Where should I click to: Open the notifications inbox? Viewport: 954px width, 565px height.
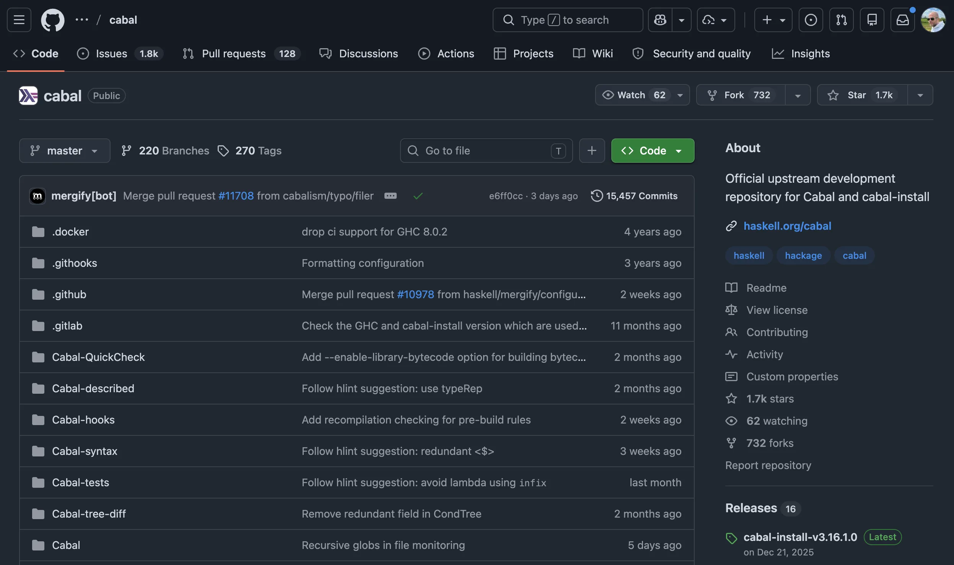902,20
